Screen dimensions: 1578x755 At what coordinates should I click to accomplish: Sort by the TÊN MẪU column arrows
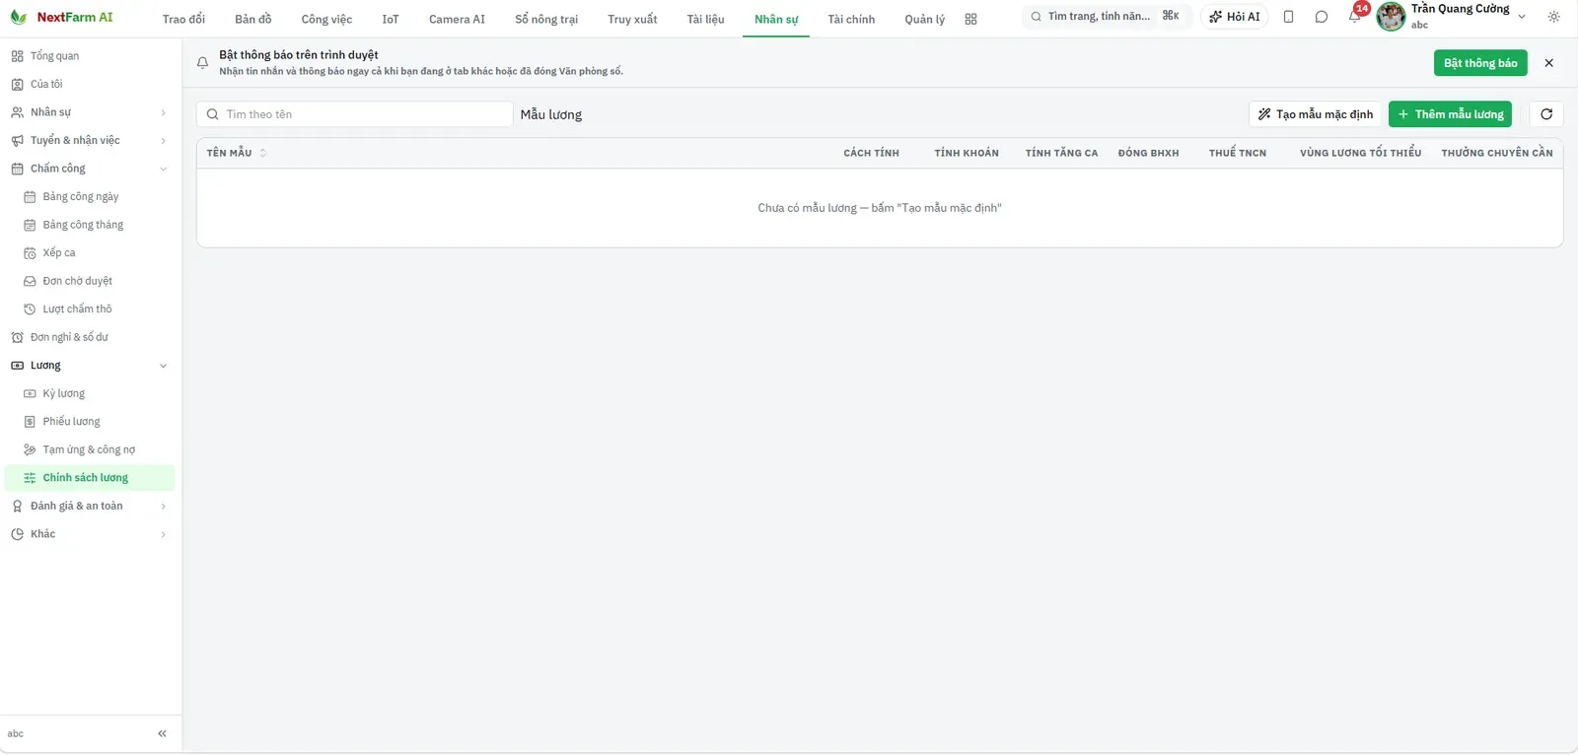[262, 153]
